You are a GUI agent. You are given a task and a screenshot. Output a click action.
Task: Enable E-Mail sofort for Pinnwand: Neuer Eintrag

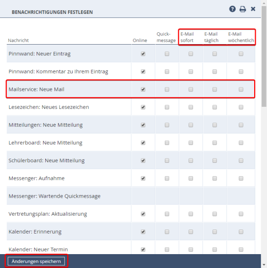[x=190, y=54]
